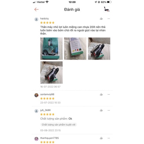The width and height of the screenshot is (144, 144).
Task: Tap the username thanhquyen7785
Action: click(x=50, y=138)
